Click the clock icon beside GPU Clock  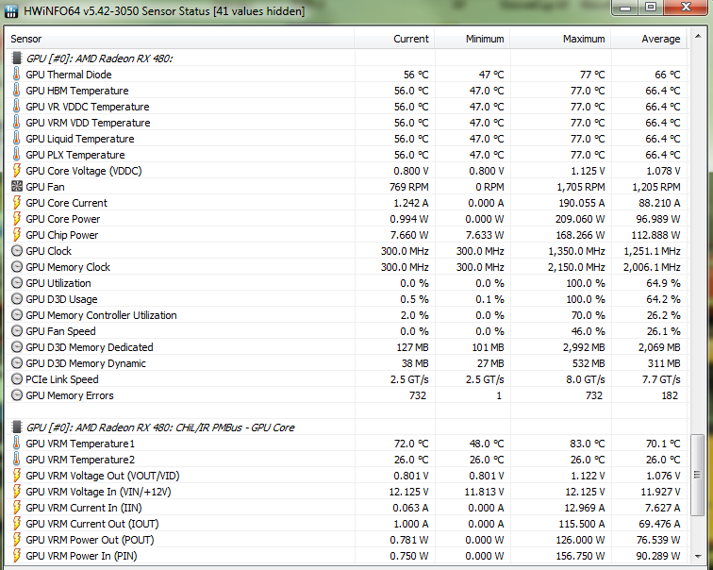coord(17,251)
